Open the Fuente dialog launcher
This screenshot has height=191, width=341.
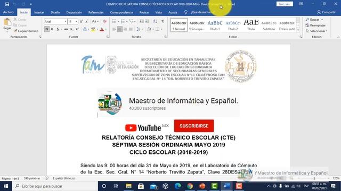tap(108, 37)
